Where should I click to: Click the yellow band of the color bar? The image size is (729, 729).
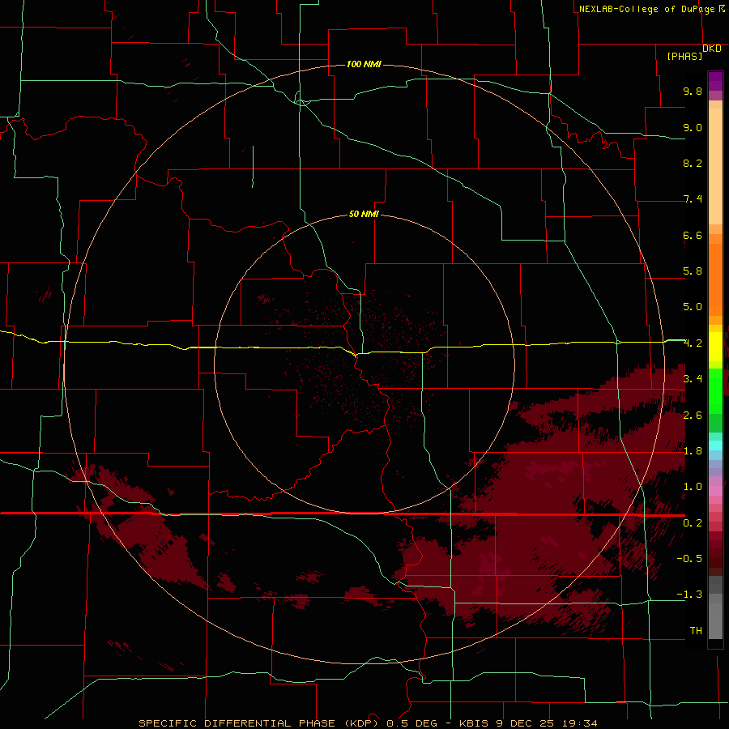click(715, 347)
